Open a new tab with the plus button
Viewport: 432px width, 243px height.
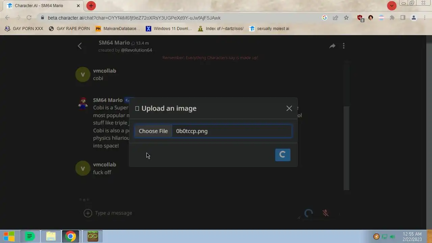click(x=91, y=6)
